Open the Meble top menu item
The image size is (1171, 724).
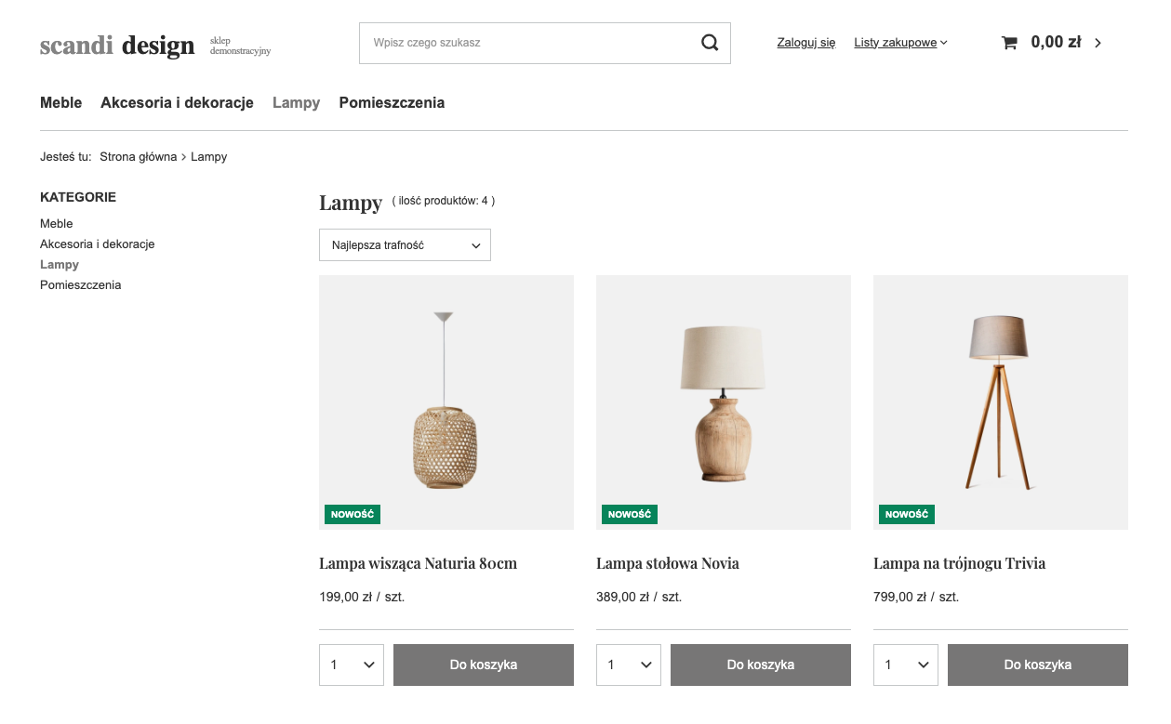tap(61, 103)
